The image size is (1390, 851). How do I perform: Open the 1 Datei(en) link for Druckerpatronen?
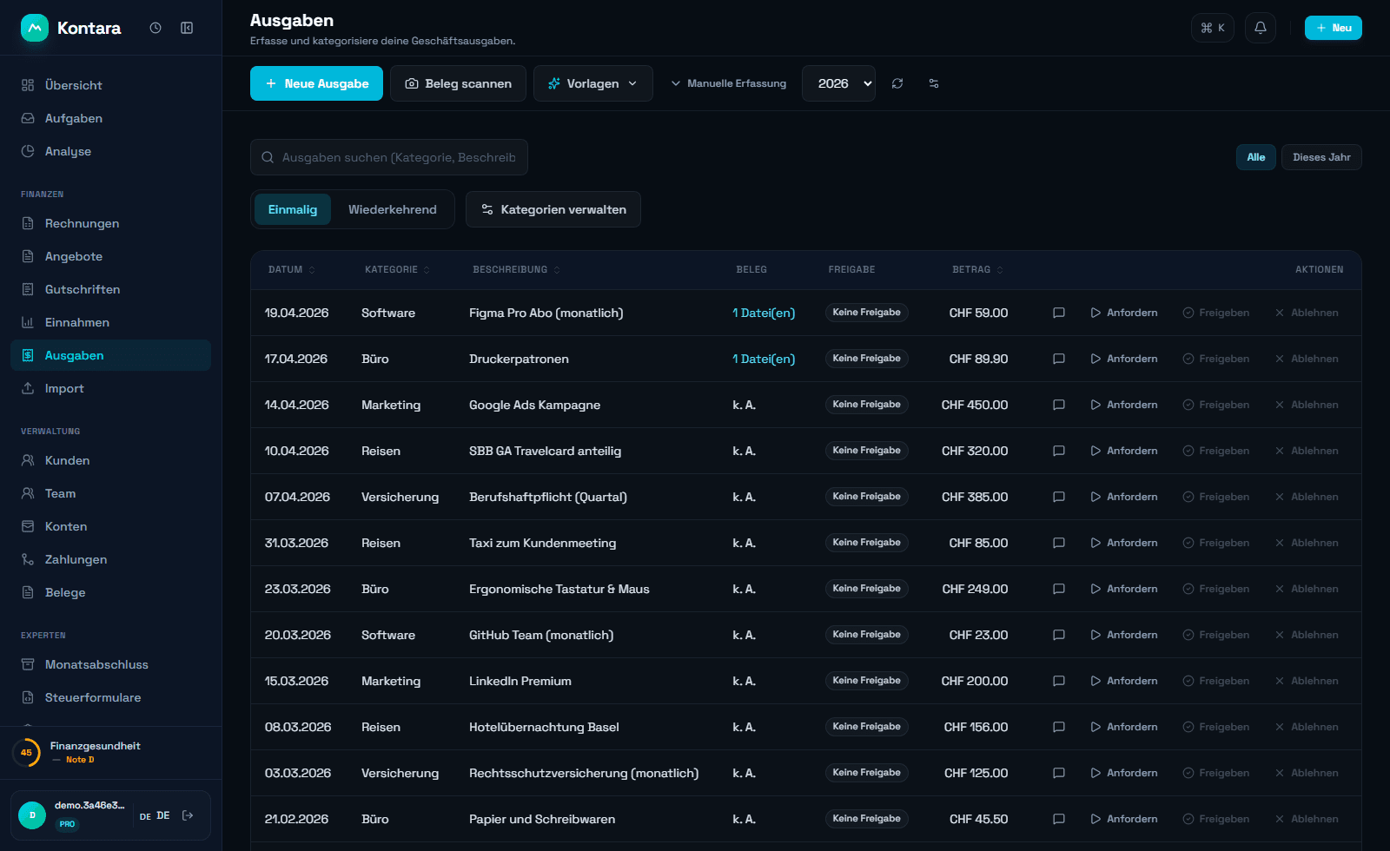(x=764, y=359)
